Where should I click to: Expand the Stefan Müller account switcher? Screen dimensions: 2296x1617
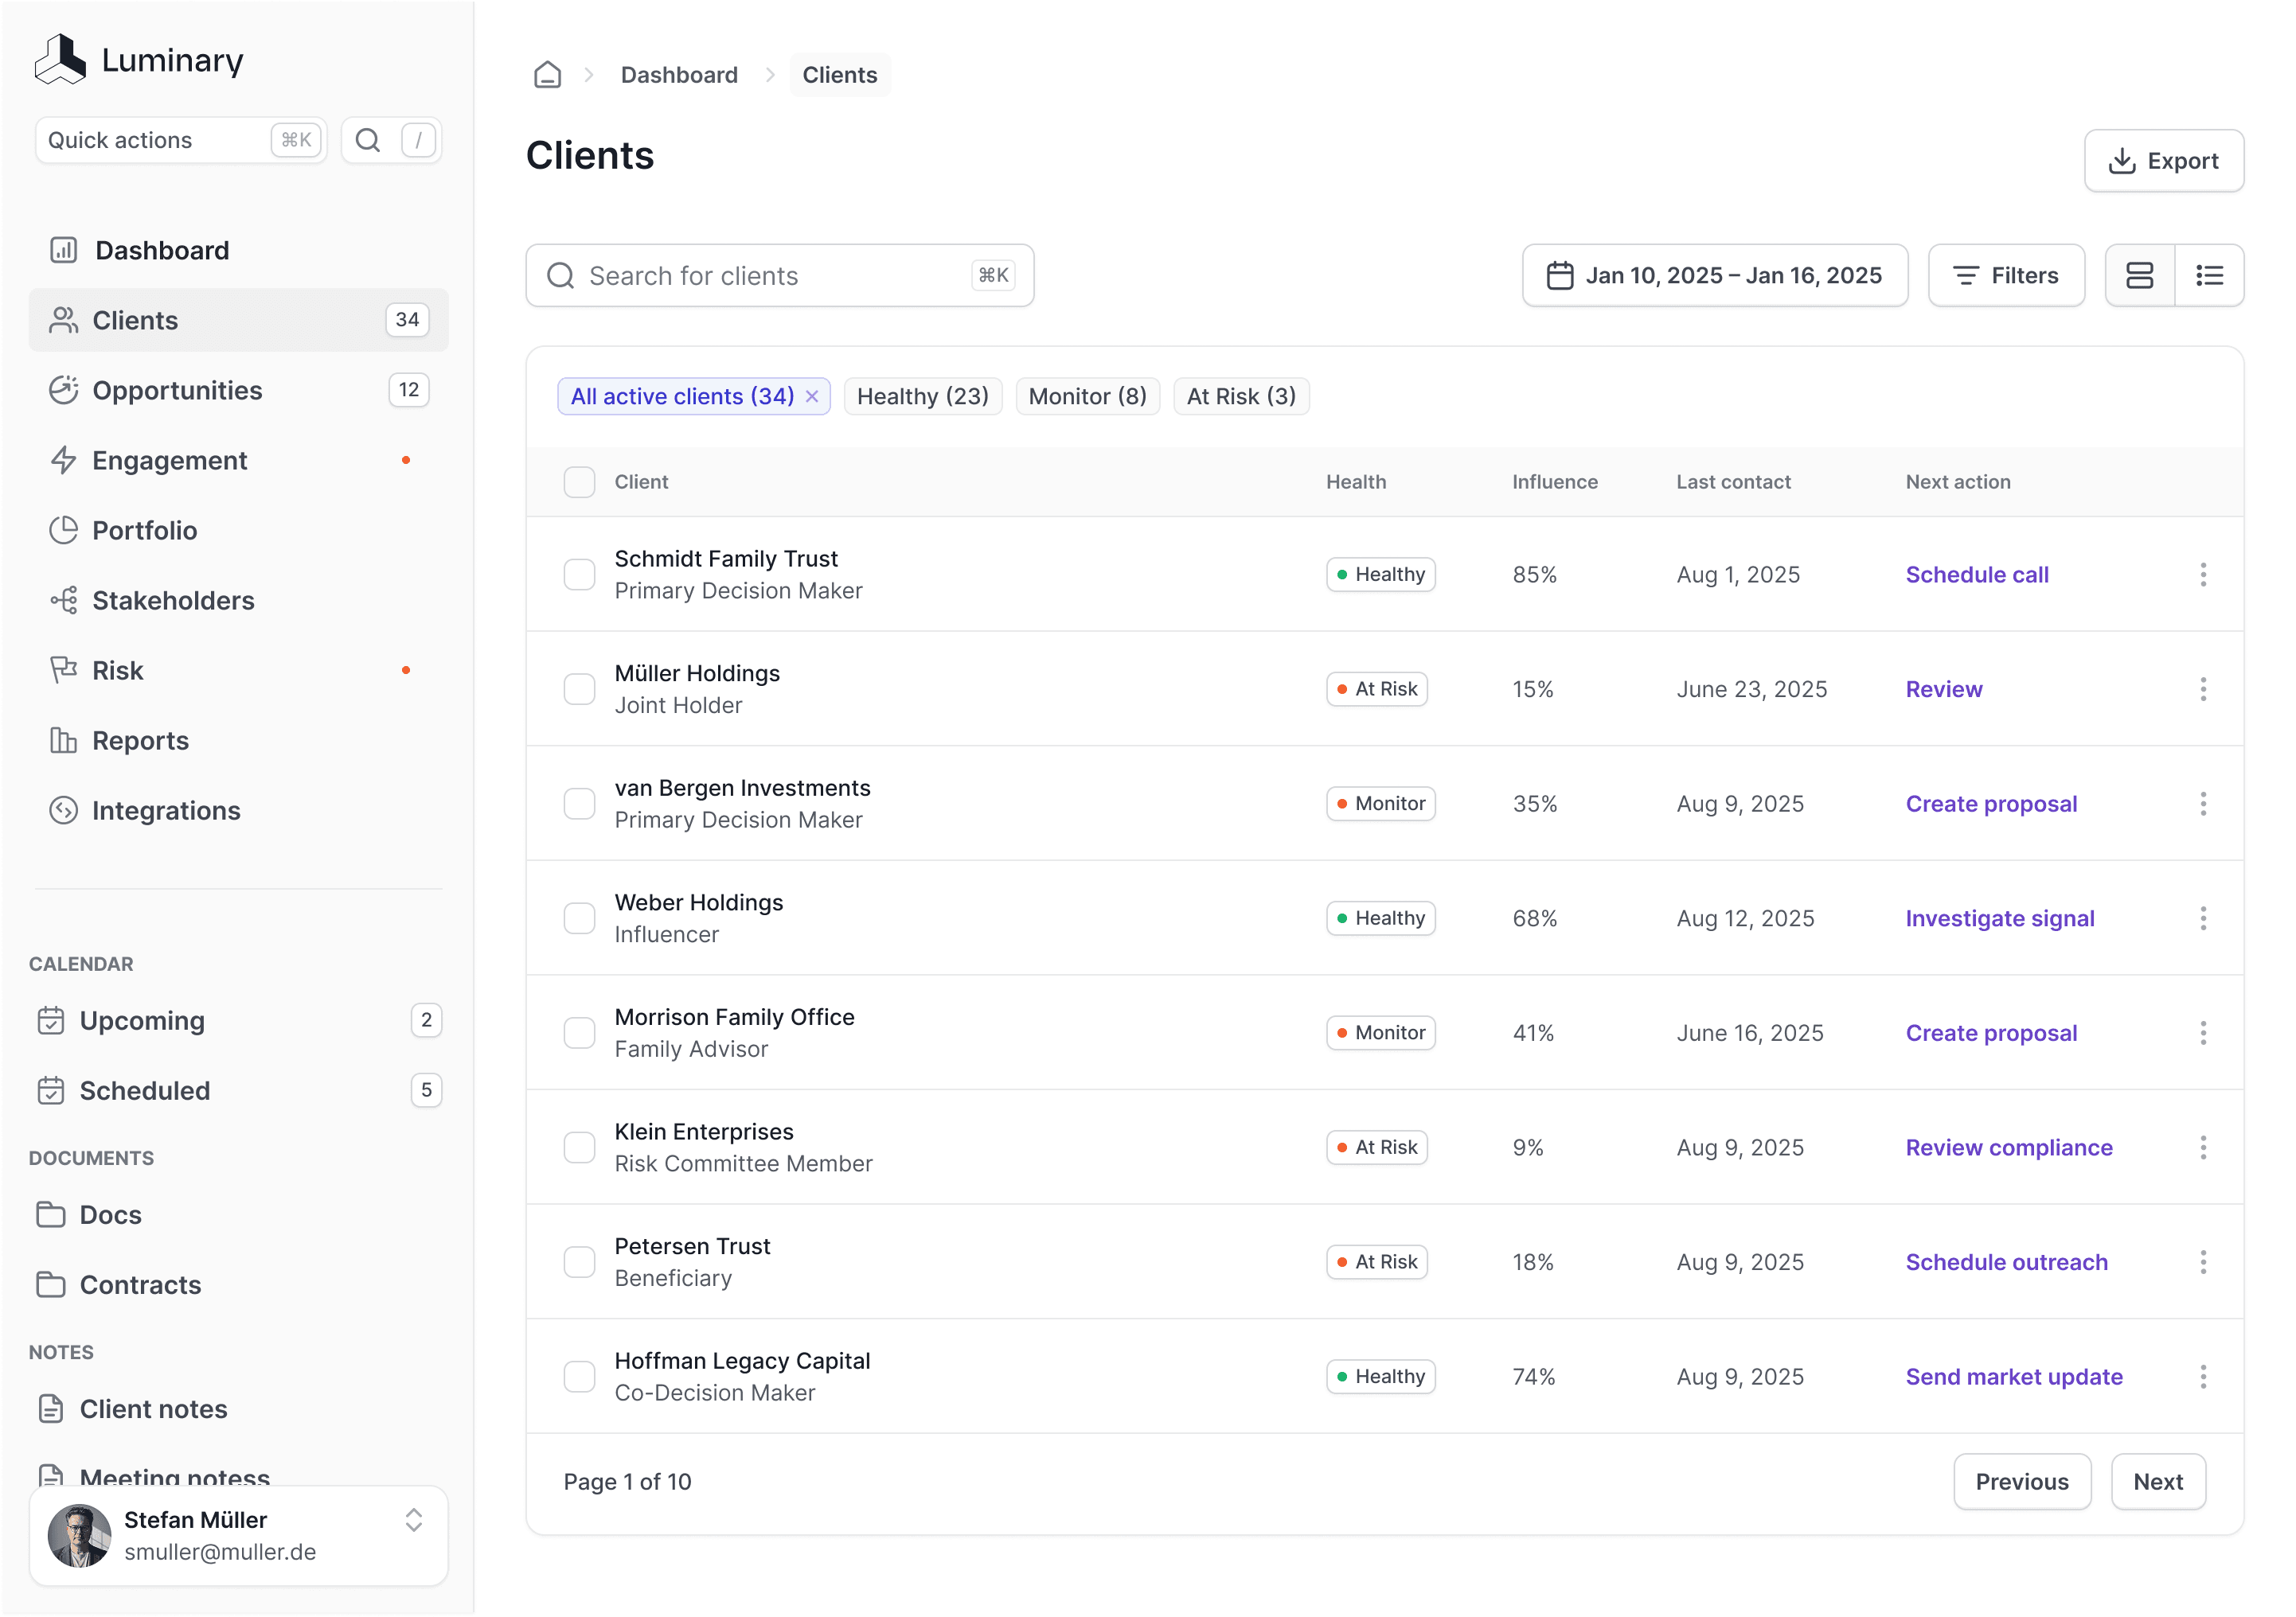click(413, 1520)
